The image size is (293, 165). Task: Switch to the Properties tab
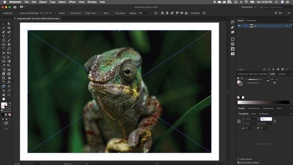(251, 21)
